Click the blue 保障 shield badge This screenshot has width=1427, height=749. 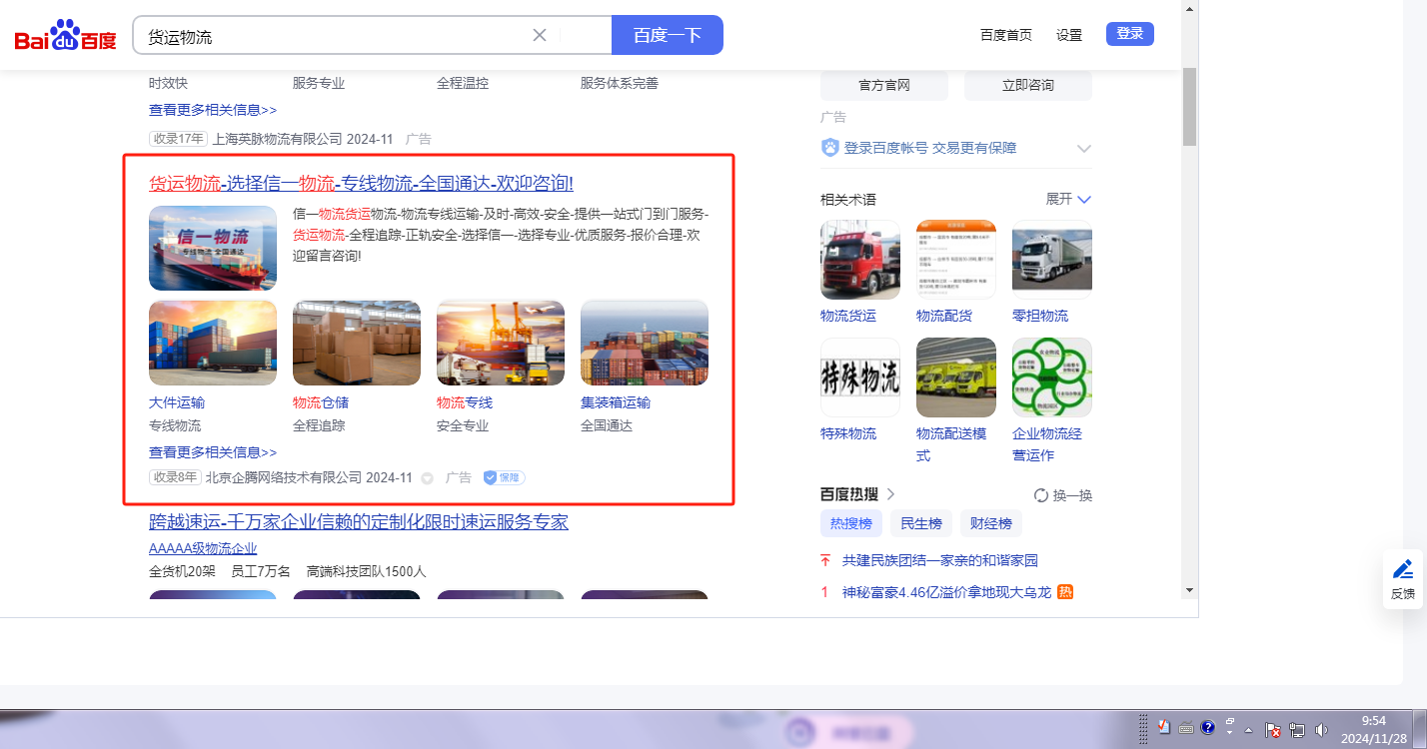pyautogui.click(x=504, y=478)
